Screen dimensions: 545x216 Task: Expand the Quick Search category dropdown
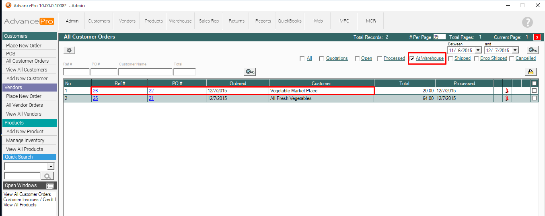pos(51,167)
